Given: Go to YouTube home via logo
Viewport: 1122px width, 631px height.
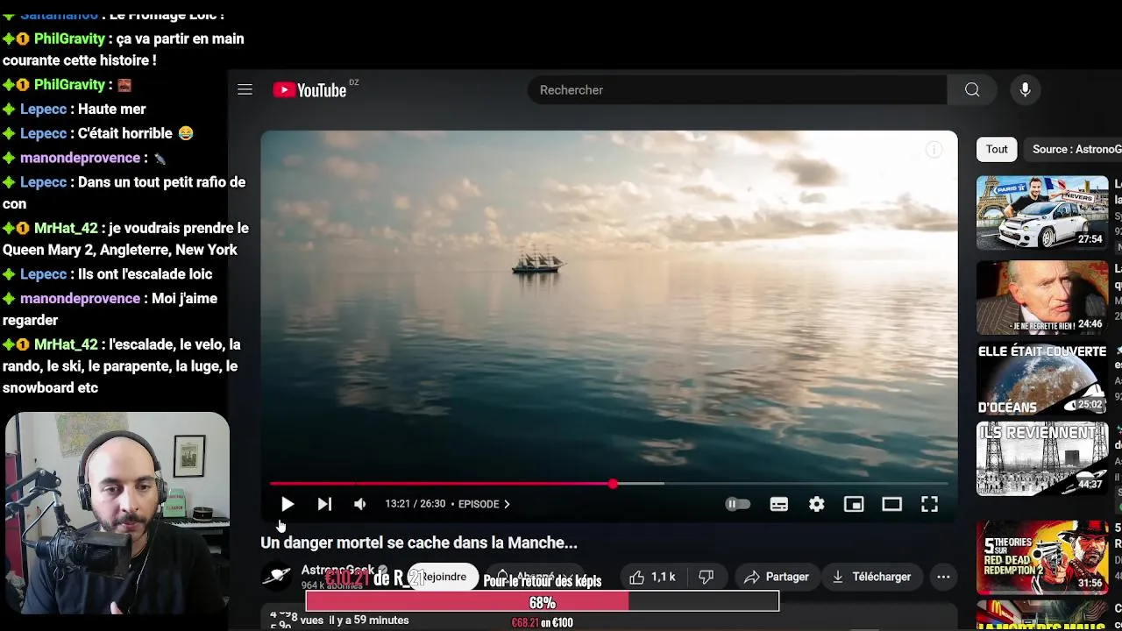Looking at the screenshot, I should [309, 89].
